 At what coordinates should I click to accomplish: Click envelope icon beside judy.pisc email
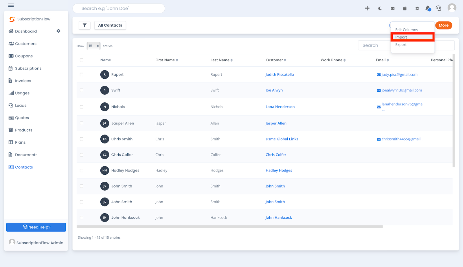379,75
